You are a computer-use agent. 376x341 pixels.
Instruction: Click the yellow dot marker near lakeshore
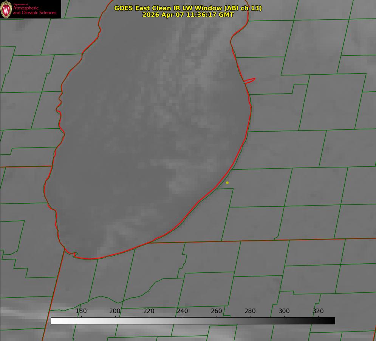click(x=227, y=183)
